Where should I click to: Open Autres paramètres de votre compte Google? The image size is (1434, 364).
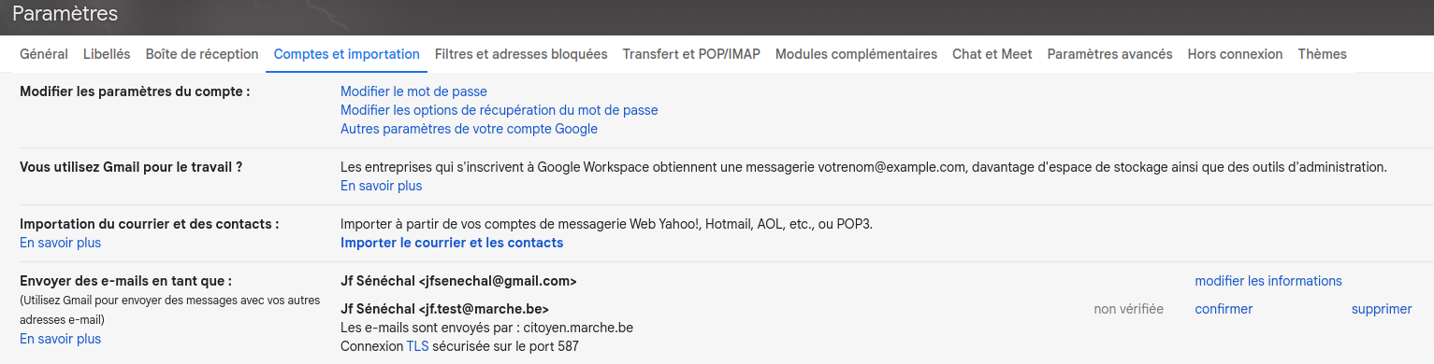point(469,129)
